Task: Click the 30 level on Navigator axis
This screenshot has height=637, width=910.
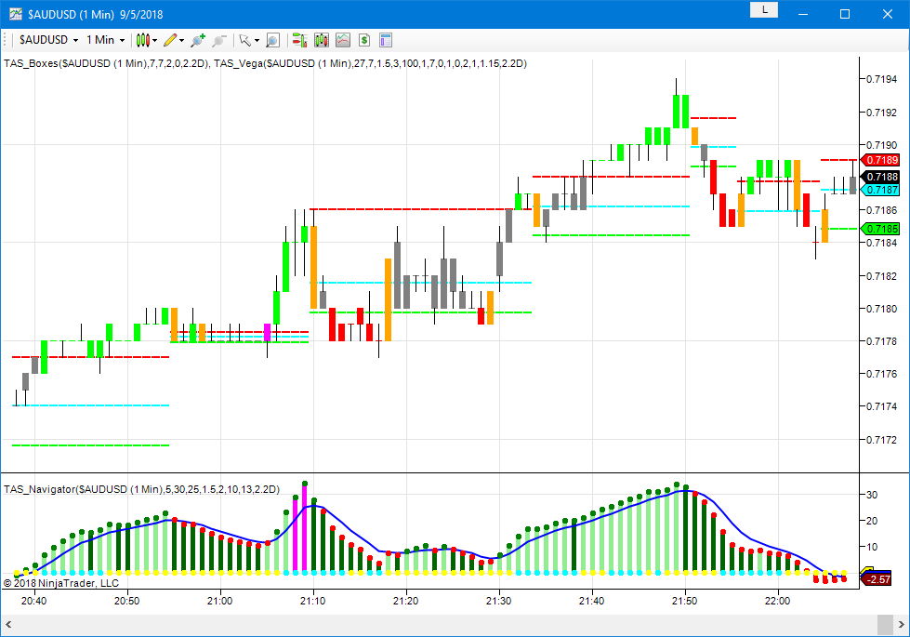Action: (872, 495)
